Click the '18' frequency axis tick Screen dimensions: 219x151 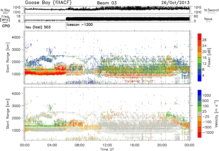coord(18,16)
